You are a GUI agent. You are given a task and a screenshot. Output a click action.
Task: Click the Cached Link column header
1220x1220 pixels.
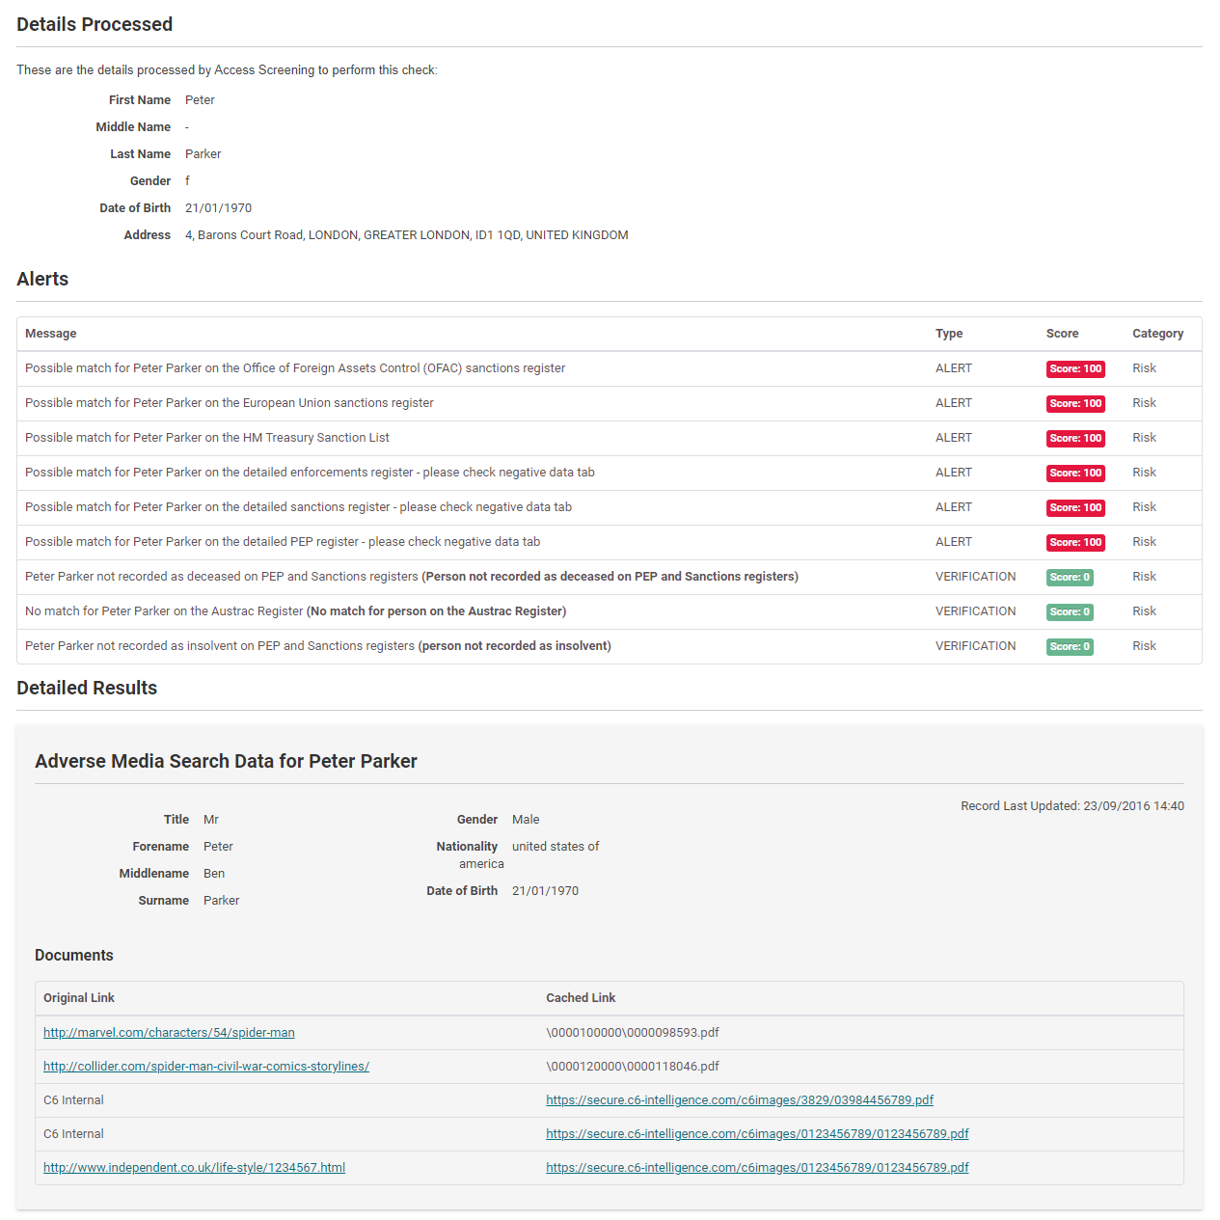(581, 998)
